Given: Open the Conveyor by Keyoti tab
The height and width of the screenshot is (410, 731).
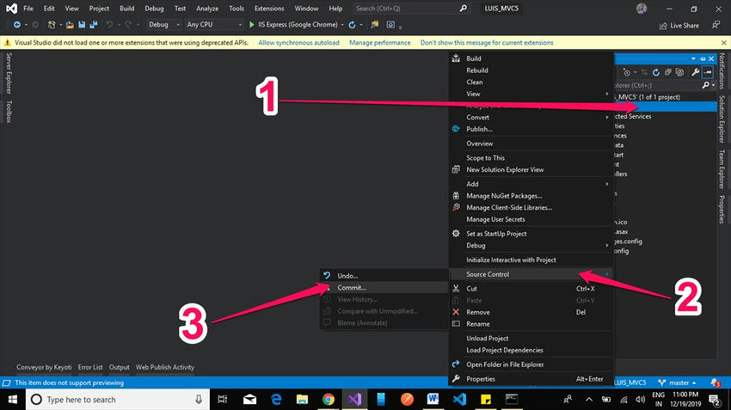Looking at the screenshot, I should point(44,367).
